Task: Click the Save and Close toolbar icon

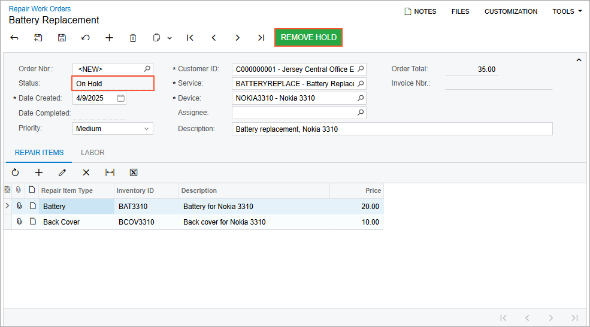Action: [38, 38]
